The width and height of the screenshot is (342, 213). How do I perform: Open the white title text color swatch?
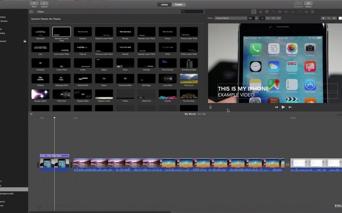tap(340, 18)
